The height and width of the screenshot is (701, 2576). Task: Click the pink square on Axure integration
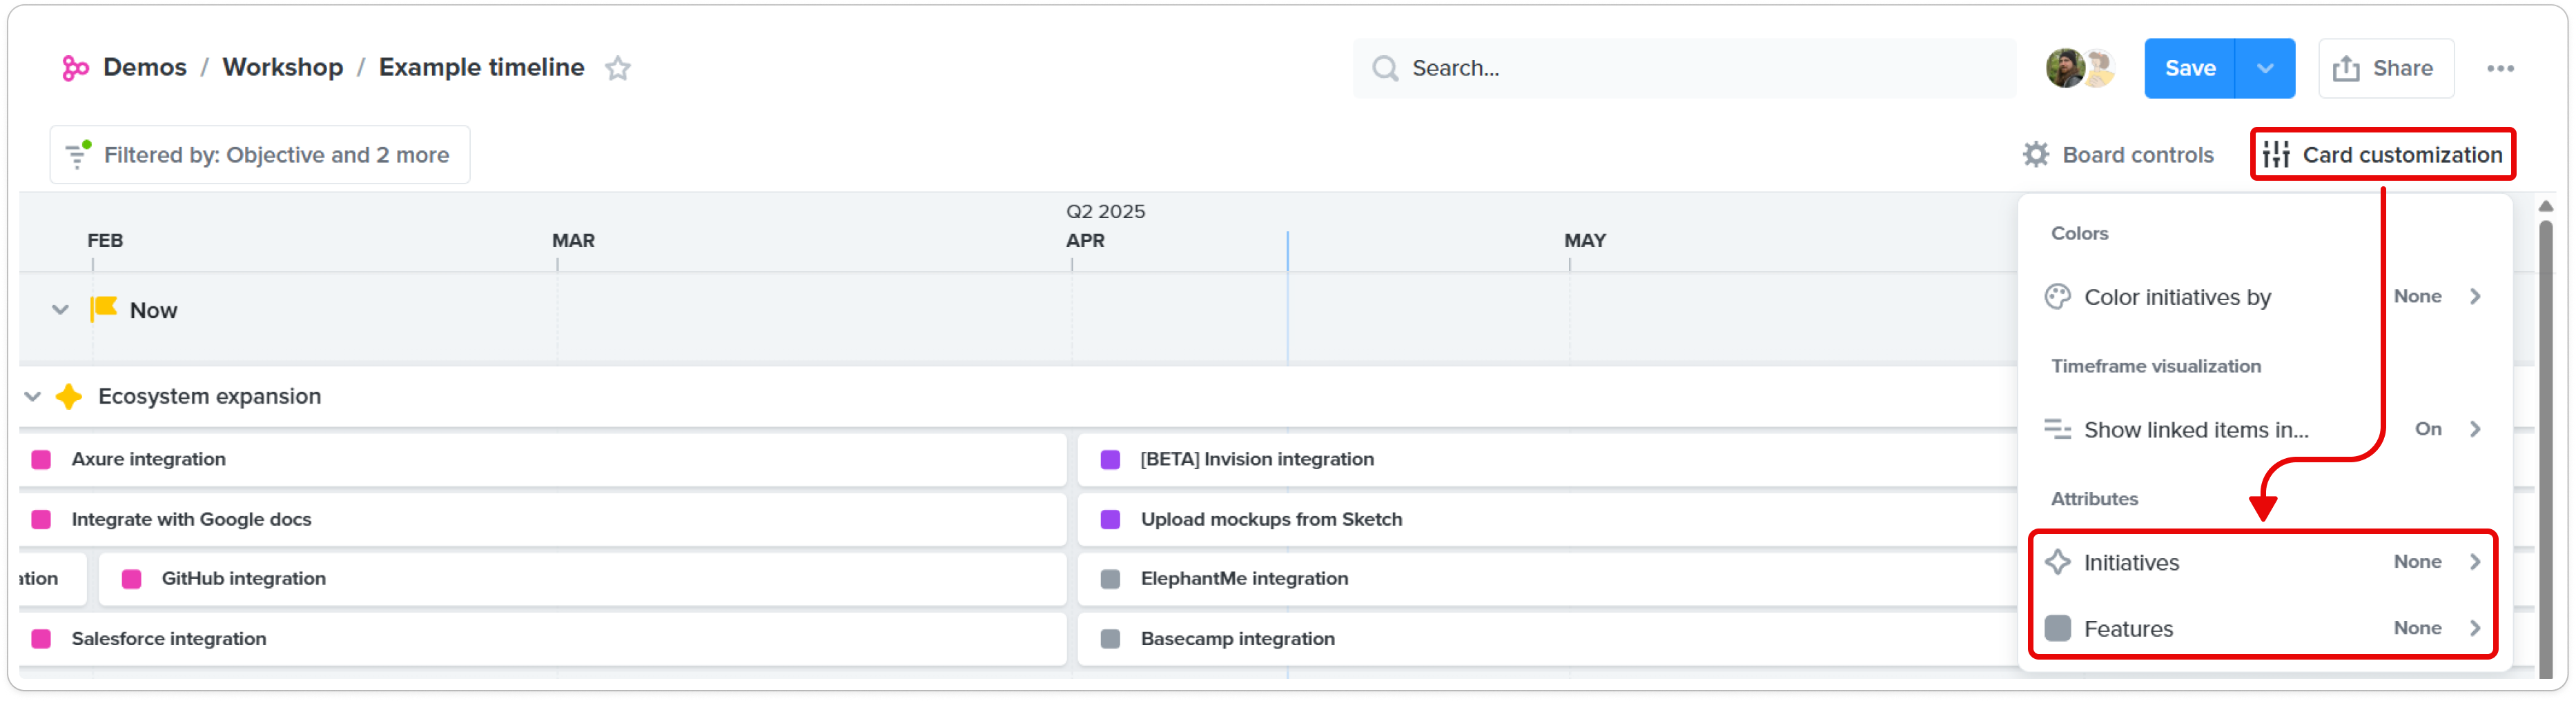(41, 459)
